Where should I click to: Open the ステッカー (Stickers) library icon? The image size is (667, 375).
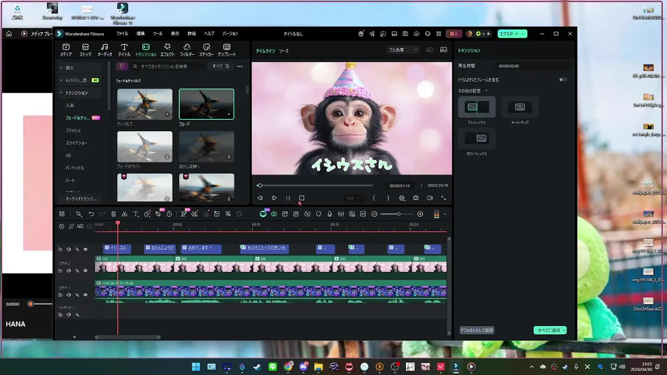pos(206,49)
